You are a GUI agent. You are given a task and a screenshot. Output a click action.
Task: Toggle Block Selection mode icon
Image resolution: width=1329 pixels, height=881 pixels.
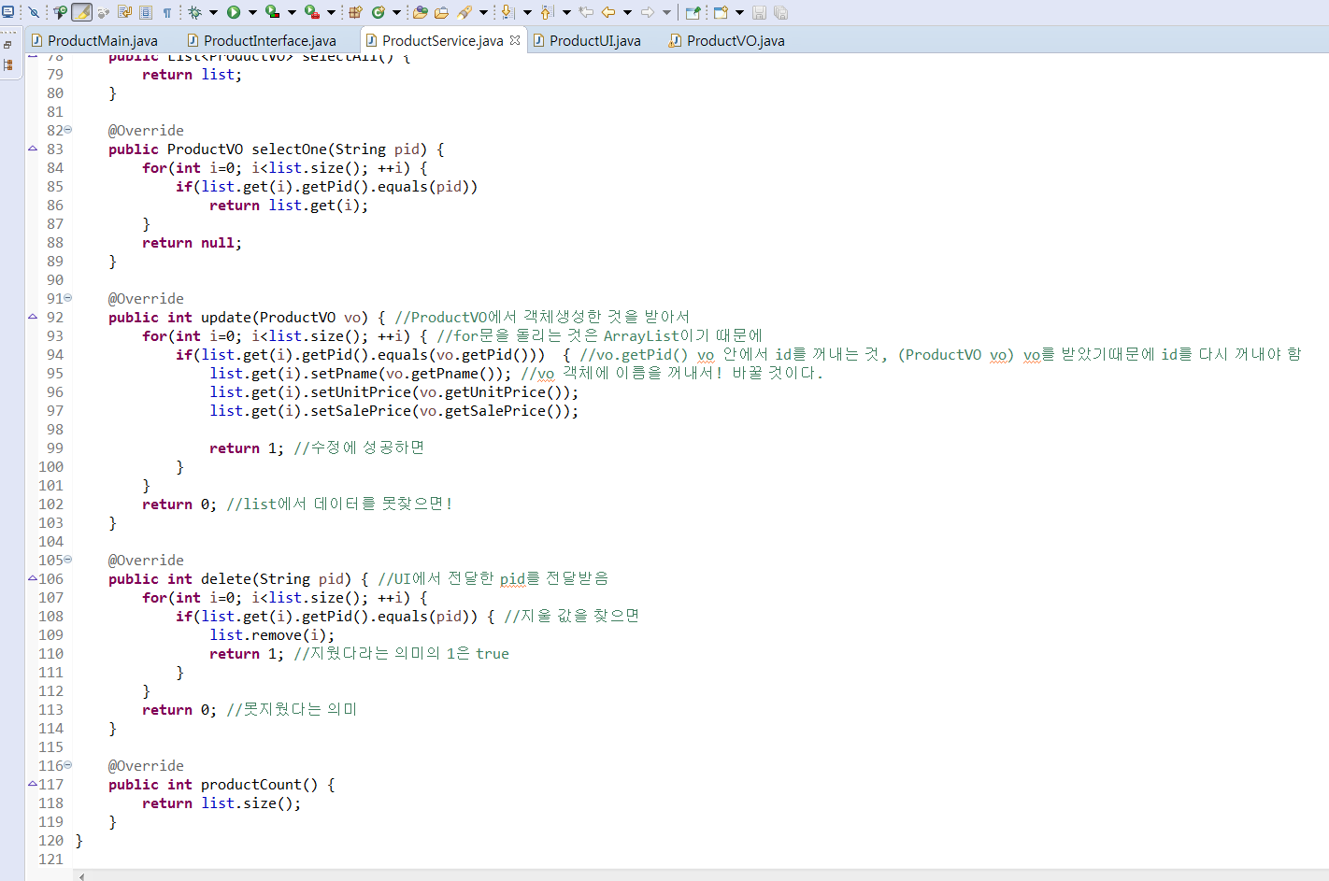pyautogui.click(x=146, y=12)
